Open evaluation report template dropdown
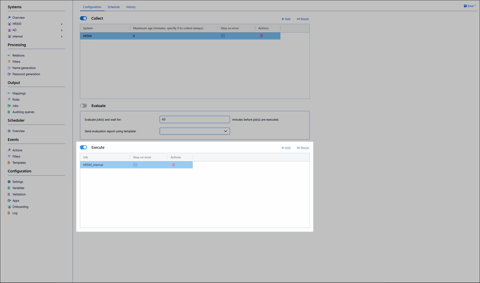 tap(194, 131)
